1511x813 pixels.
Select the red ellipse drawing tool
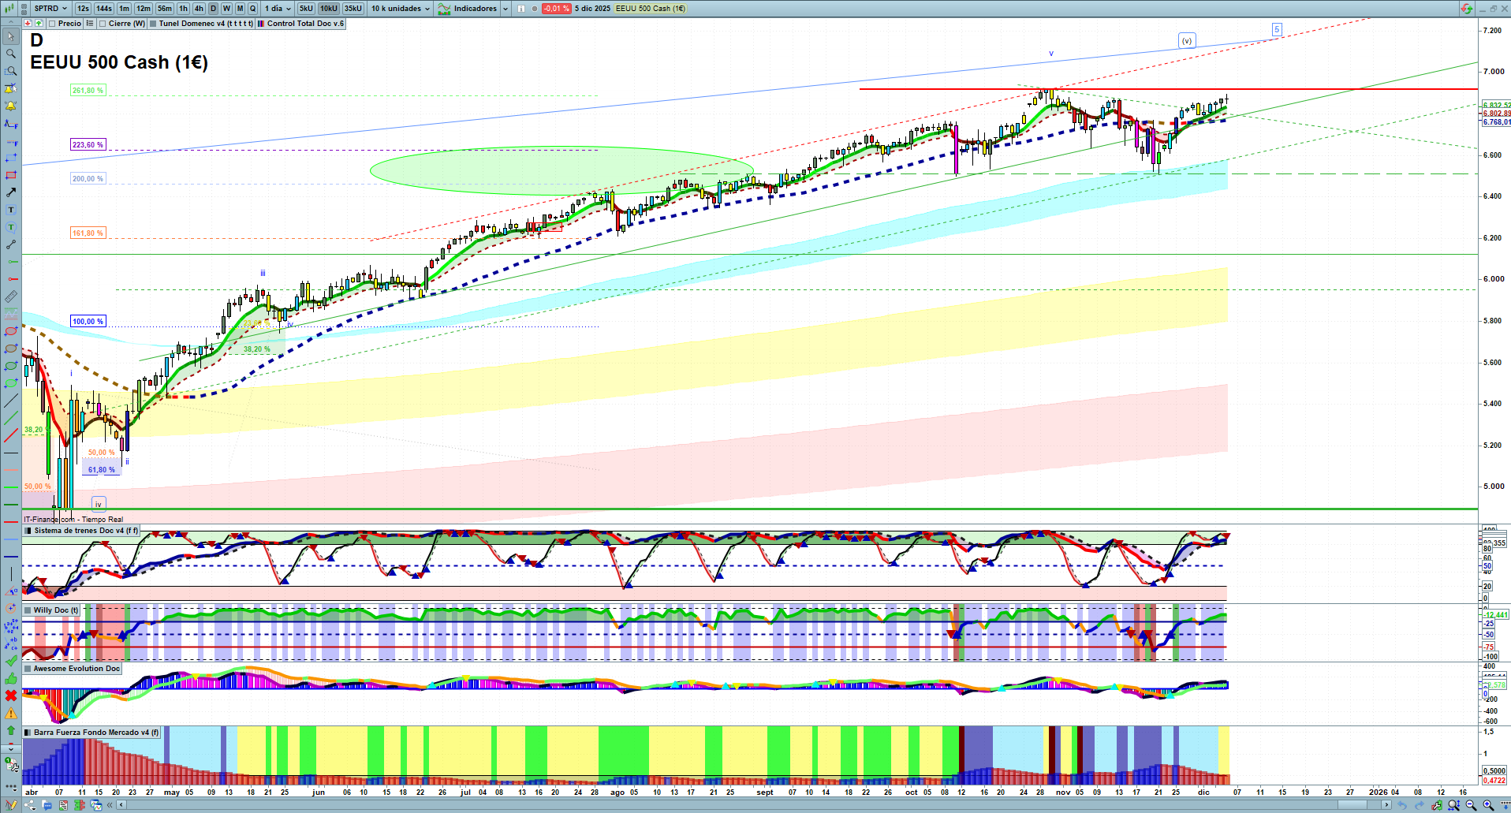pyautogui.click(x=11, y=331)
